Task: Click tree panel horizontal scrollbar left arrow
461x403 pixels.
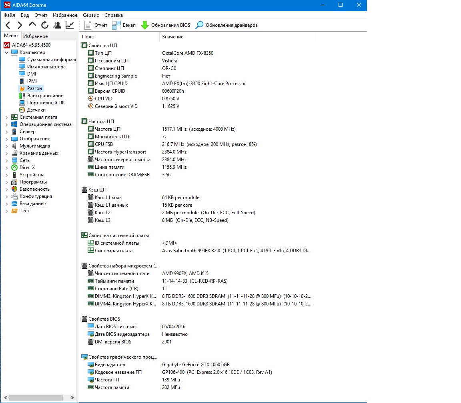Action: point(6,397)
